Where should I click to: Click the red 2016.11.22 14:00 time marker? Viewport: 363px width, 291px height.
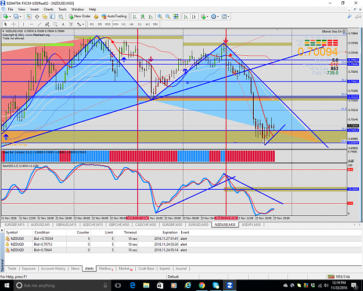(x=137, y=218)
